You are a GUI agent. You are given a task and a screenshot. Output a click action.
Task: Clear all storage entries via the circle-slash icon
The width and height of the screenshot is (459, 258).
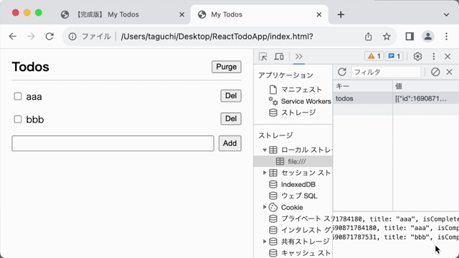435,72
